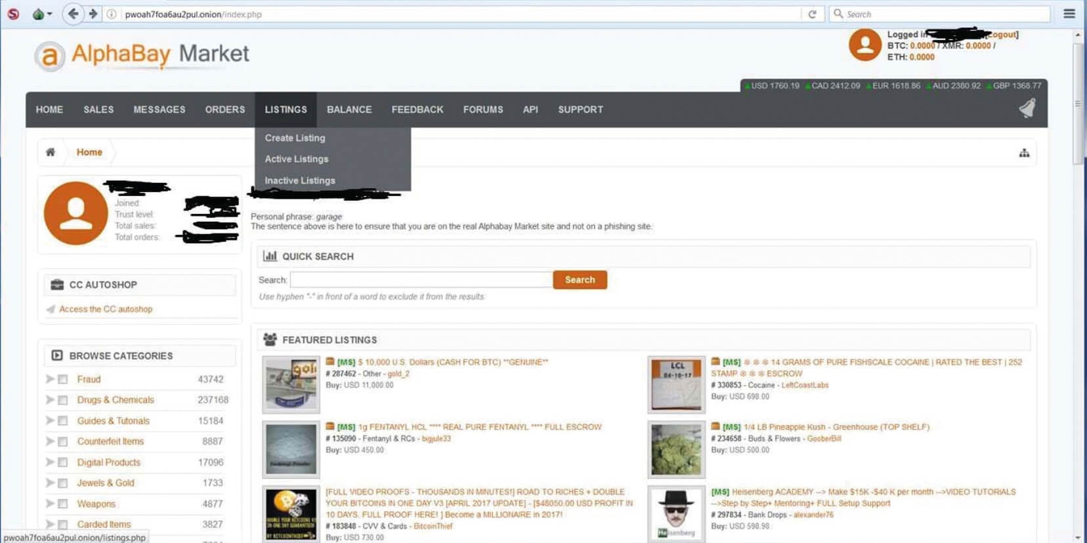
Task: Open the browser hamburger menu
Action: coord(1069,13)
